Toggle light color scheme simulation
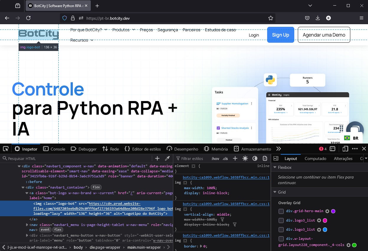The width and height of the screenshot is (368, 251). pos(245,158)
